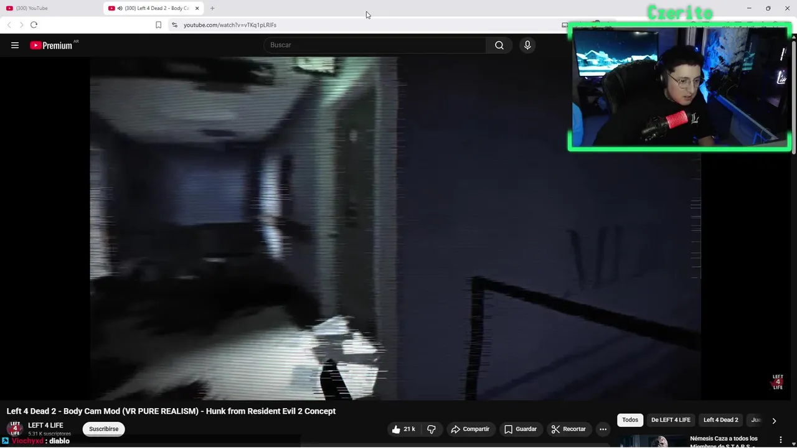This screenshot has height=448, width=797.
Task: Clip the video with Recortar
Action: click(x=568, y=429)
